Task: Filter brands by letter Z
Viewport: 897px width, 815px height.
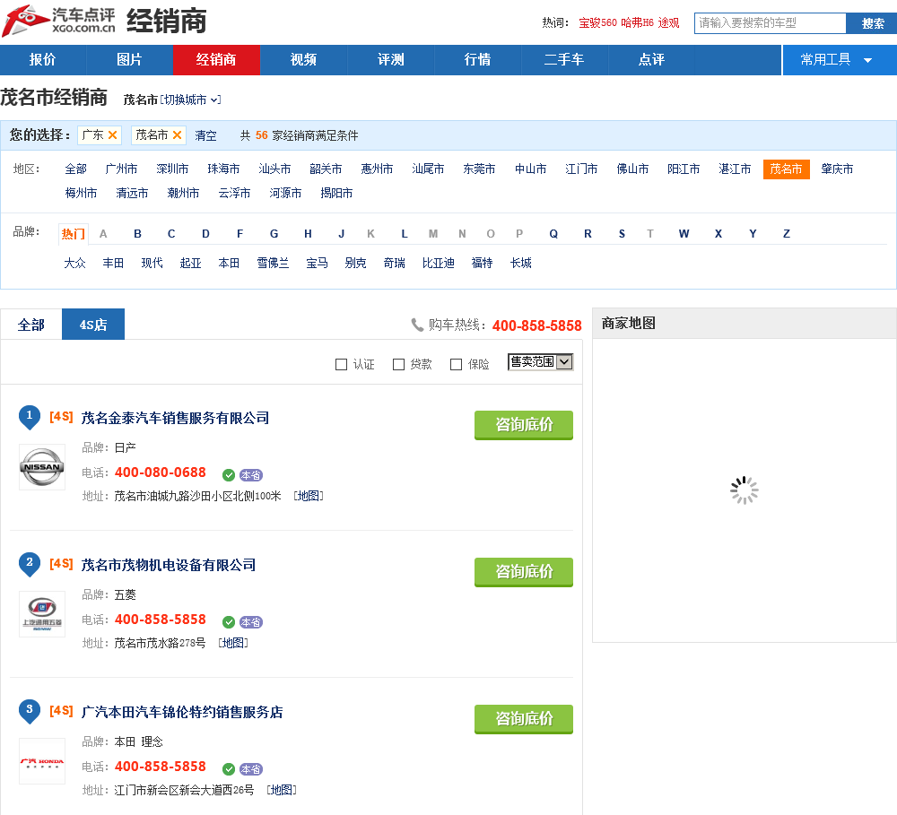Action: point(787,234)
